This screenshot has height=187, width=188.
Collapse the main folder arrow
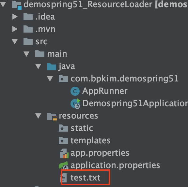tap(26, 54)
